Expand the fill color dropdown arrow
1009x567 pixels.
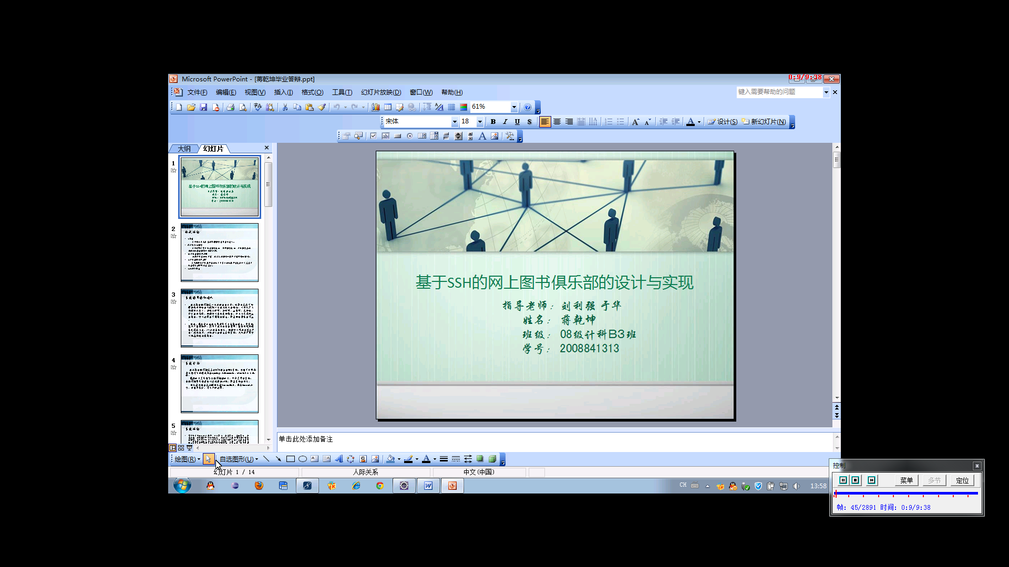[399, 459]
